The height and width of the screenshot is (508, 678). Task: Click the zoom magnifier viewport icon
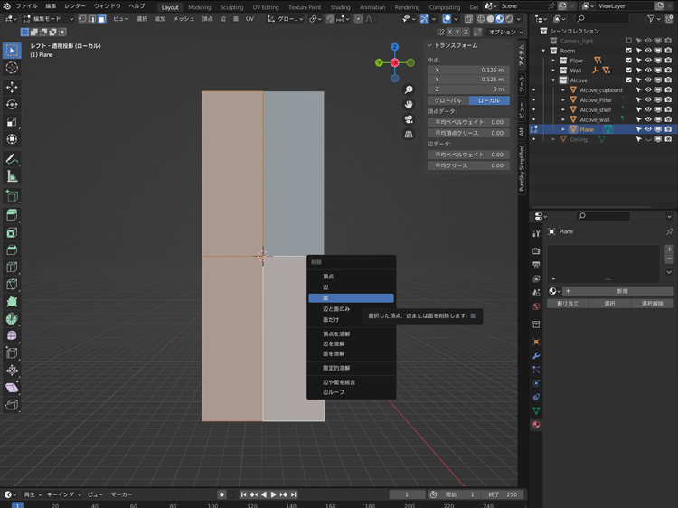click(x=409, y=89)
